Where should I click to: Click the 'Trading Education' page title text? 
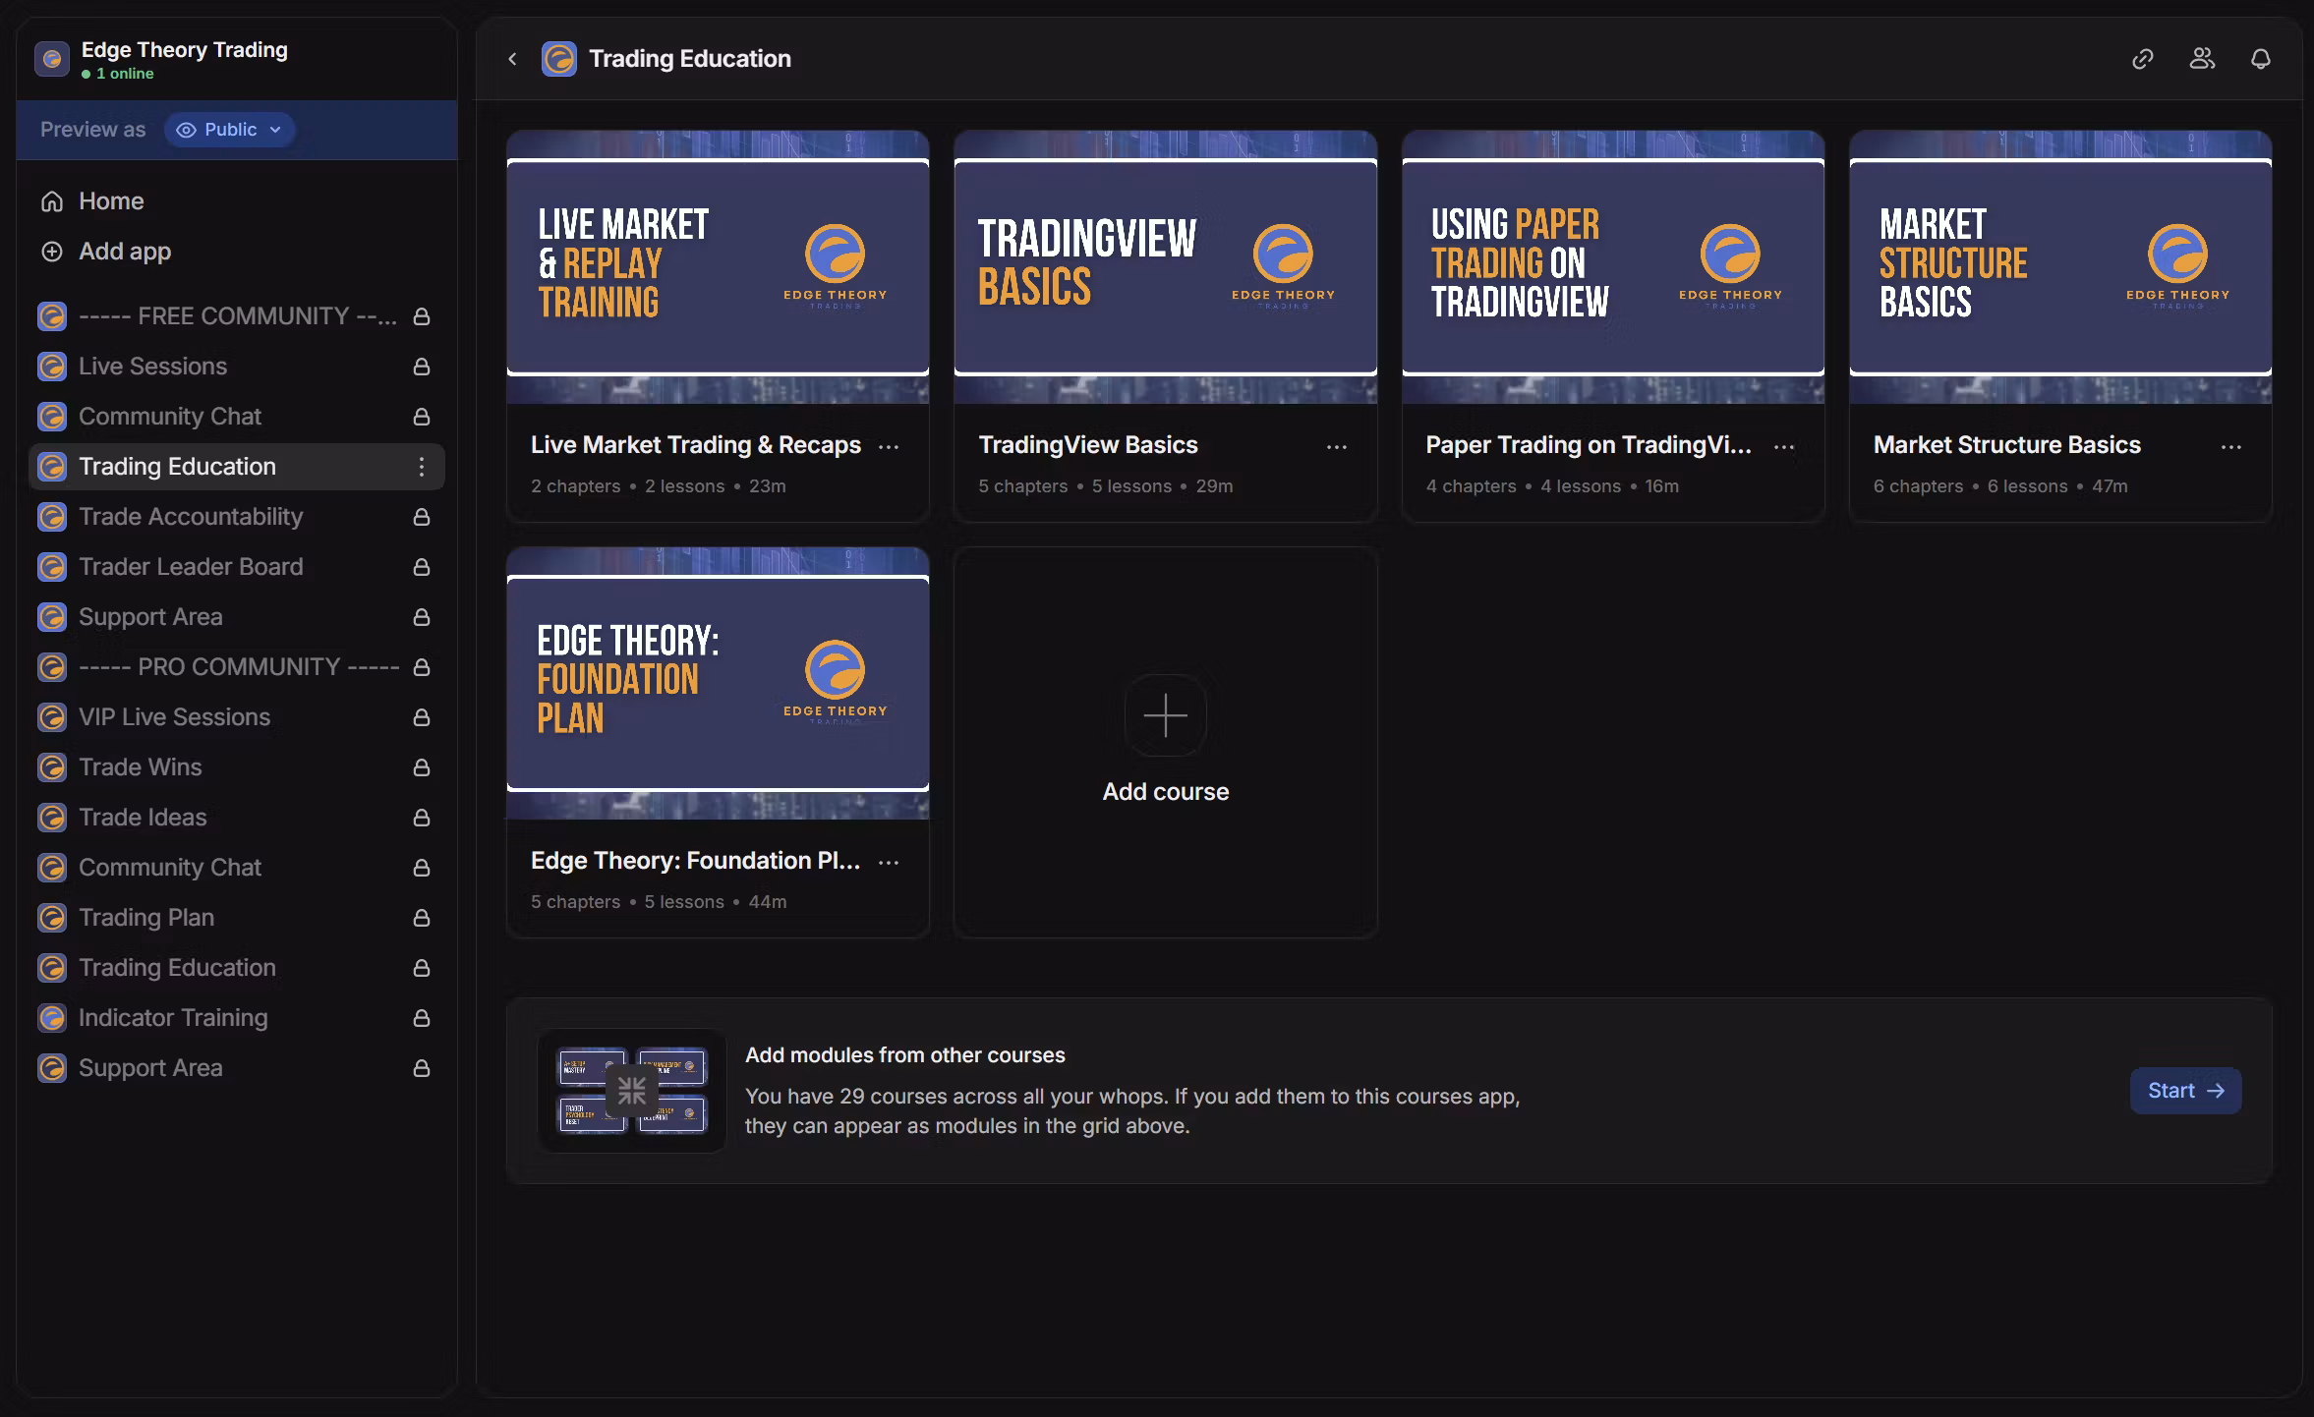click(690, 59)
